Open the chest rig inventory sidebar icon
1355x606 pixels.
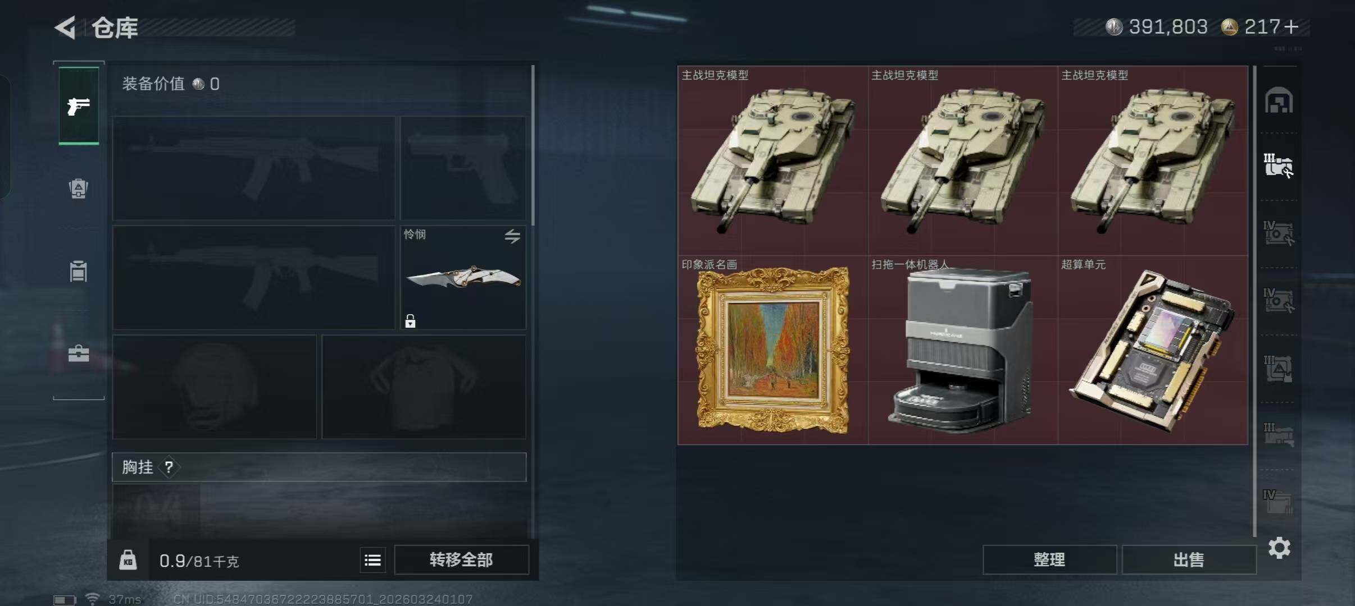click(79, 271)
